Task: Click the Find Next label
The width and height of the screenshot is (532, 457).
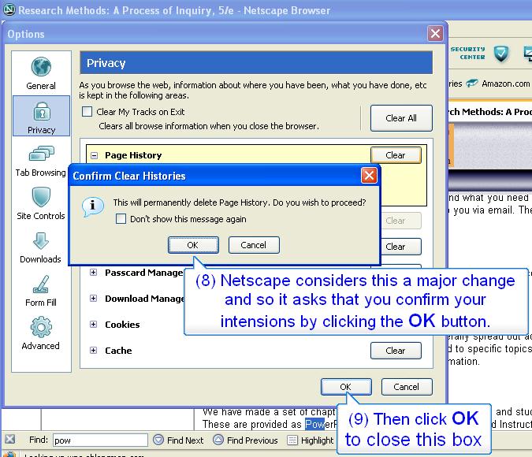Action: (185, 440)
